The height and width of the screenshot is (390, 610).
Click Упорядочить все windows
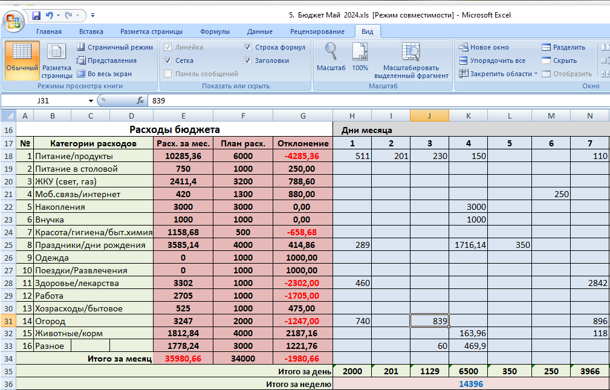(492, 60)
